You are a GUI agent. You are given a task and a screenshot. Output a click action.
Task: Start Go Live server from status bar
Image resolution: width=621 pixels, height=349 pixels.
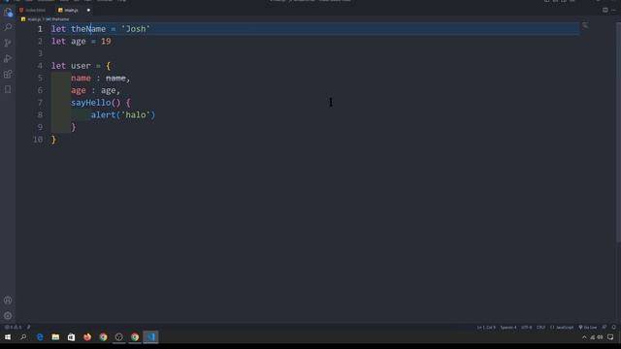pyautogui.click(x=588, y=328)
